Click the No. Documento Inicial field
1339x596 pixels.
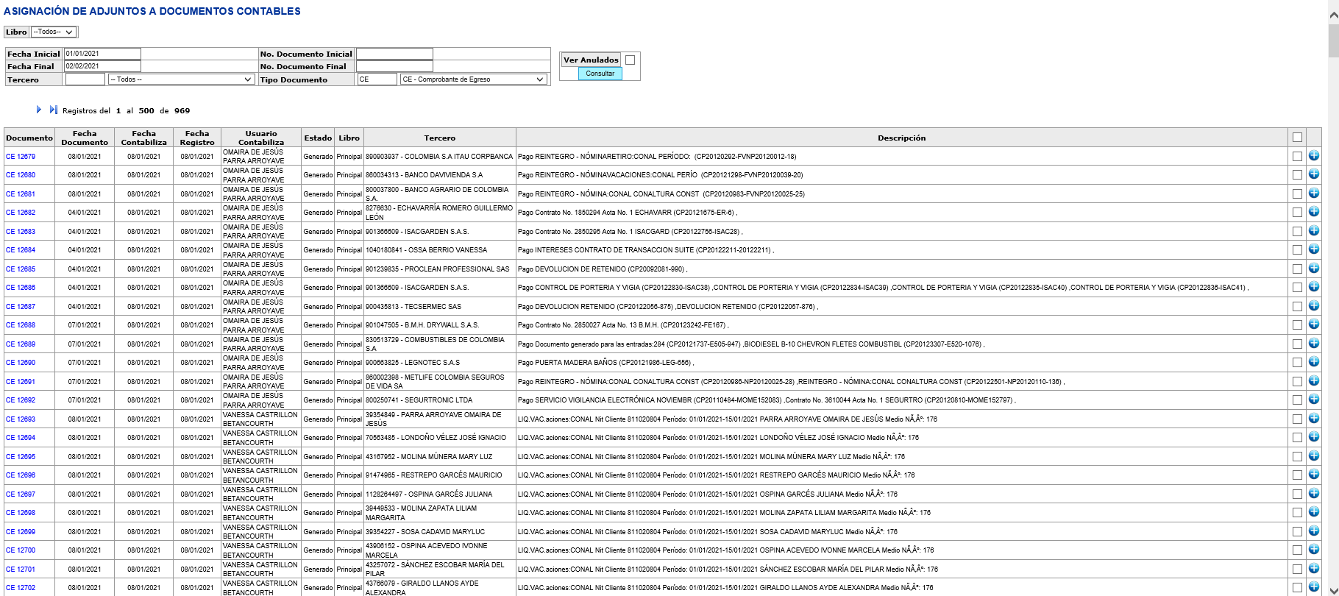tap(394, 54)
